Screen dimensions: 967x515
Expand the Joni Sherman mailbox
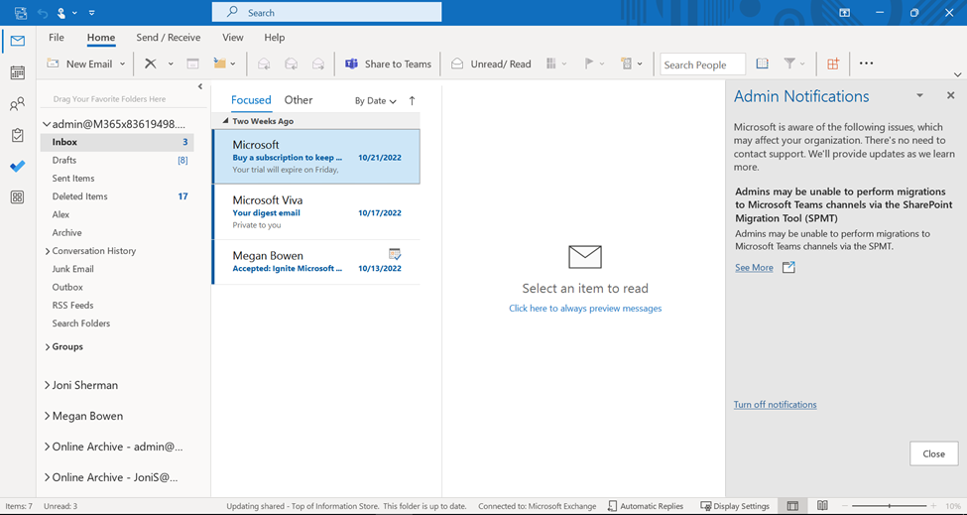(x=47, y=385)
